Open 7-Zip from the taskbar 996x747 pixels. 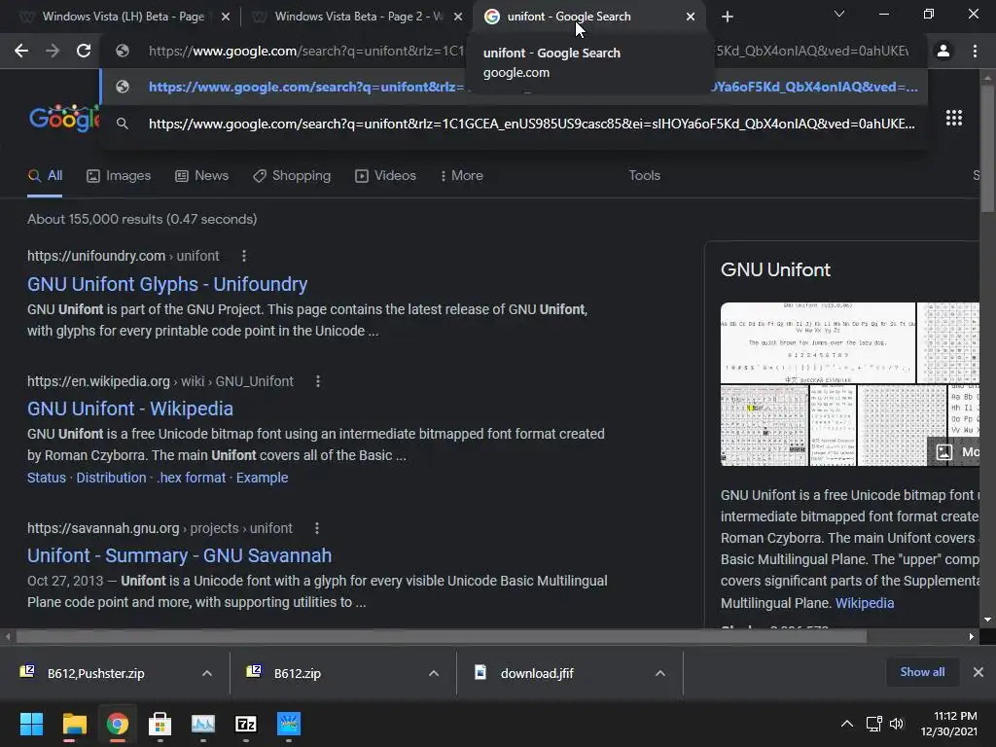click(x=246, y=724)
